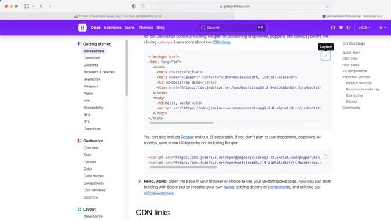Viewport: 391px width, 220px height.
Task: Select RFS in the sidebar
Action: [87, 115]
